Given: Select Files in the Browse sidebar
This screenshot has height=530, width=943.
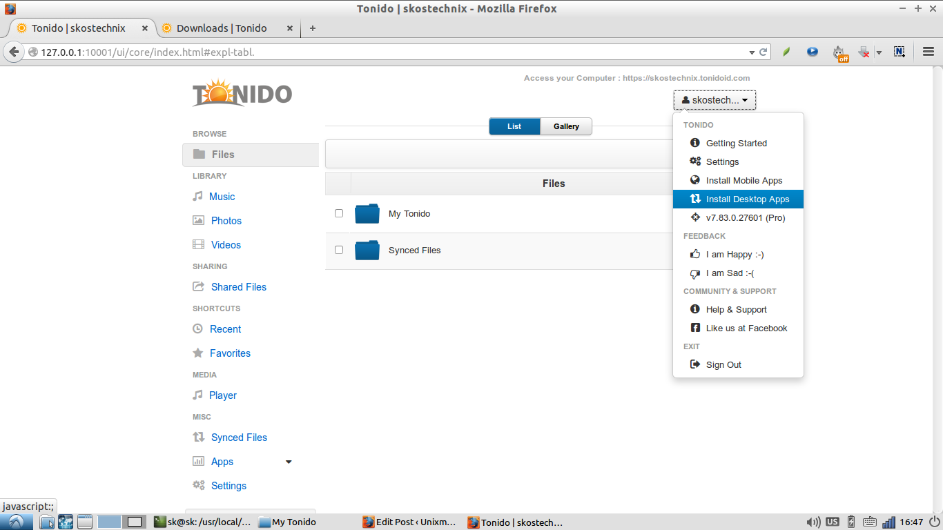Looking at the screenshot, I should point(251,155).
